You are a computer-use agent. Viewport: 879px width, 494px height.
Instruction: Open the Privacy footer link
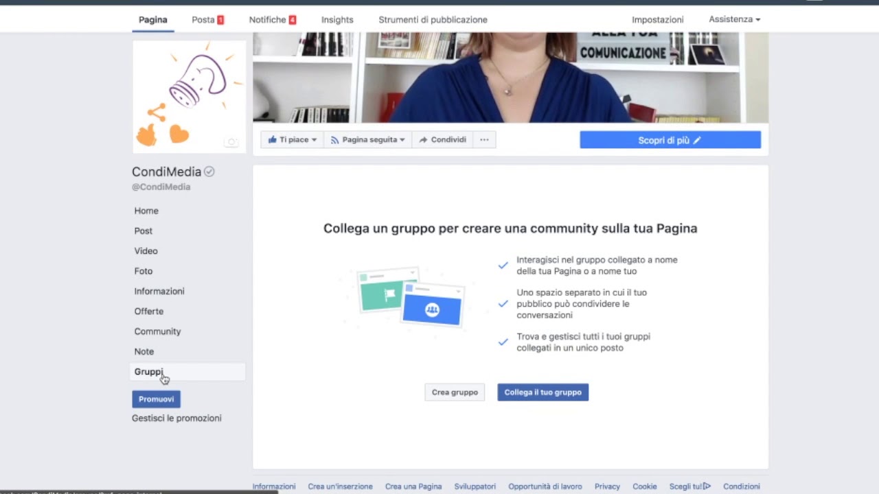click(607, 486)
